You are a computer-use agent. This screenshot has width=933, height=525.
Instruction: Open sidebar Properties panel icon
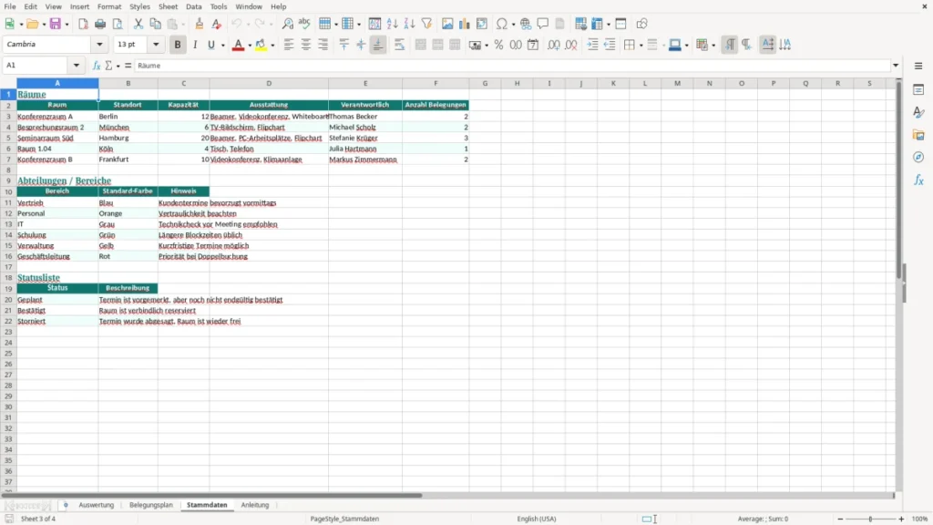[918, 90]
